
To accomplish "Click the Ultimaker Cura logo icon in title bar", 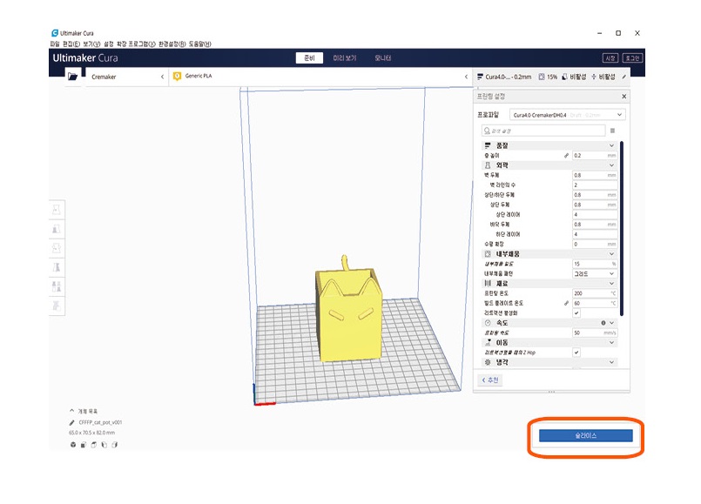I will coord(55,33).
